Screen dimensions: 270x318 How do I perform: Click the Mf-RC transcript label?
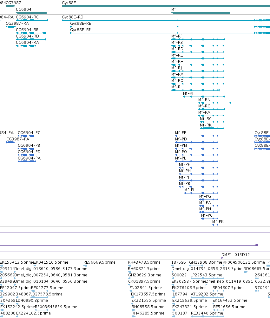(206, 118)
